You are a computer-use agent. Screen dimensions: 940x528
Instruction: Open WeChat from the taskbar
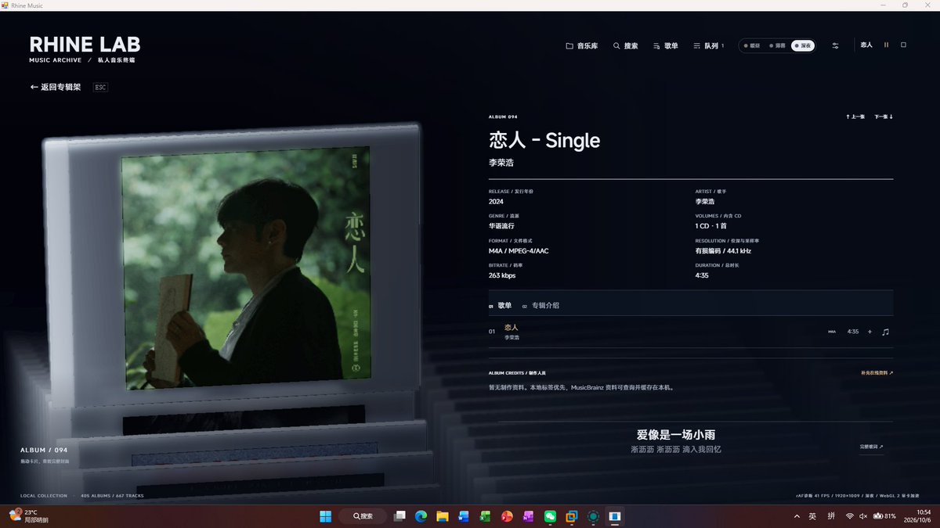pos(550,516)
